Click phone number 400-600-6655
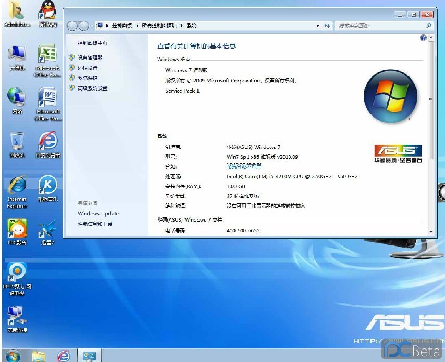This screenshot has height=362, width=445. [x=243, y=230]
